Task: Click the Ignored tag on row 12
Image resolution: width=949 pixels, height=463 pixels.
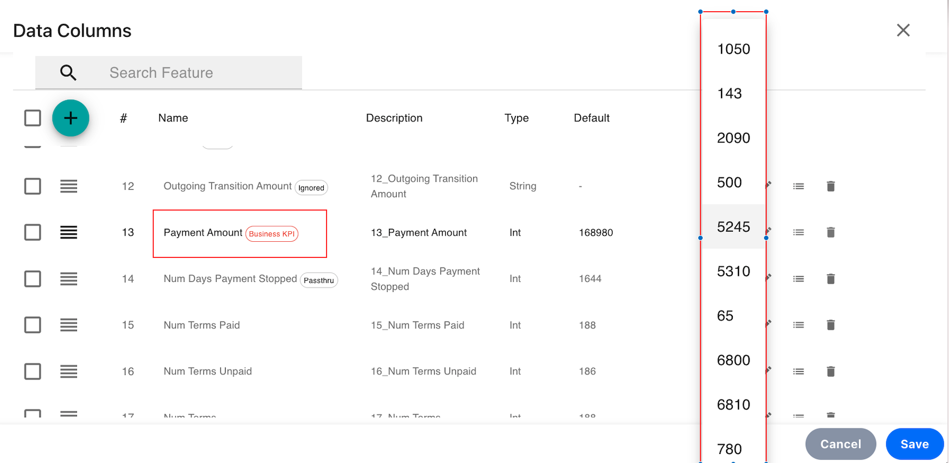Action: [x=311, y=188]
